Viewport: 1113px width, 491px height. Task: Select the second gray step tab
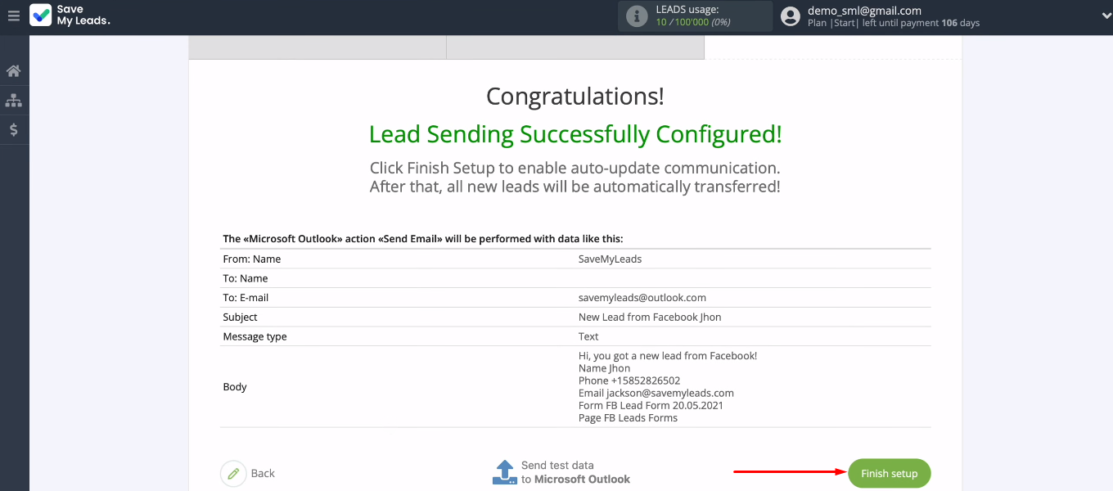pyautogui.click(x=575, y=47)
